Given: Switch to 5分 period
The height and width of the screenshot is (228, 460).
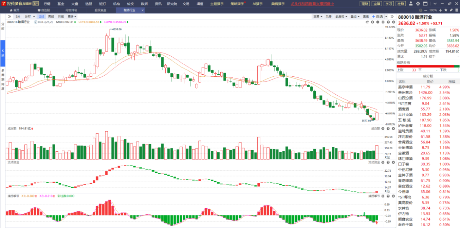Looking at the screenshot, I should point(18,16).
